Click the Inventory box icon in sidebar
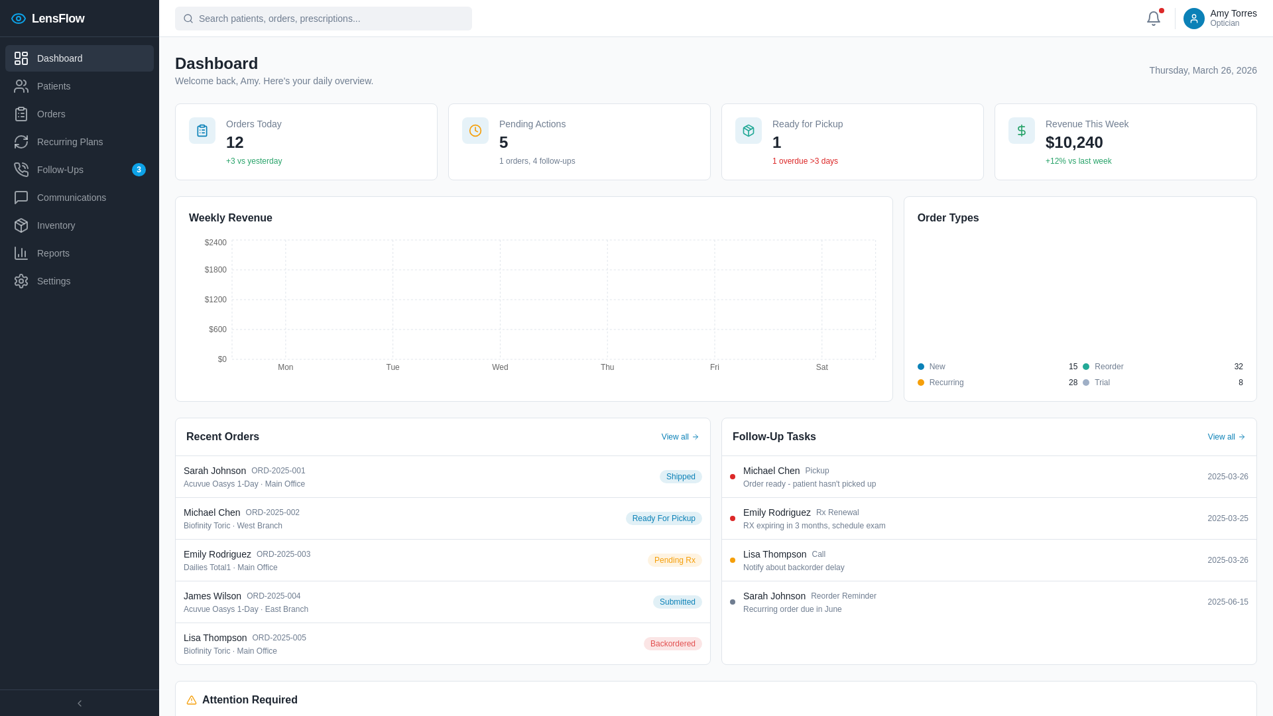Screen dimensions: 1273x716 [21, 225]
